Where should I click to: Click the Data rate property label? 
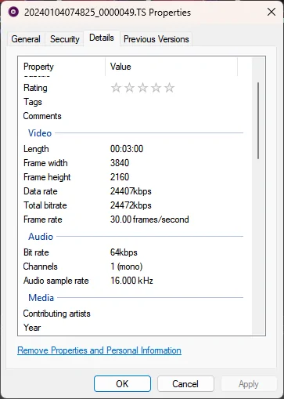pyautogui.click(x=41, y=191)
